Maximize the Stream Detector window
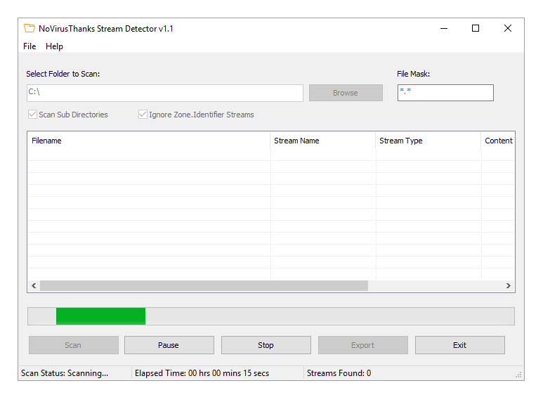 476,28
